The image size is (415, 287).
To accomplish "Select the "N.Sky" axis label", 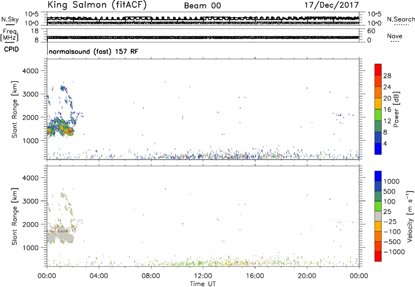I will pyautogui.click(x=10, y=20).
